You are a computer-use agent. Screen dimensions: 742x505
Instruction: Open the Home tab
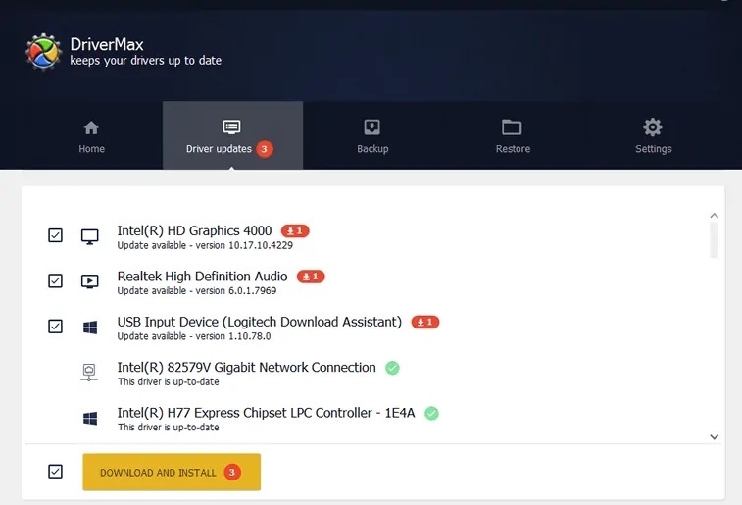point(91,136)
